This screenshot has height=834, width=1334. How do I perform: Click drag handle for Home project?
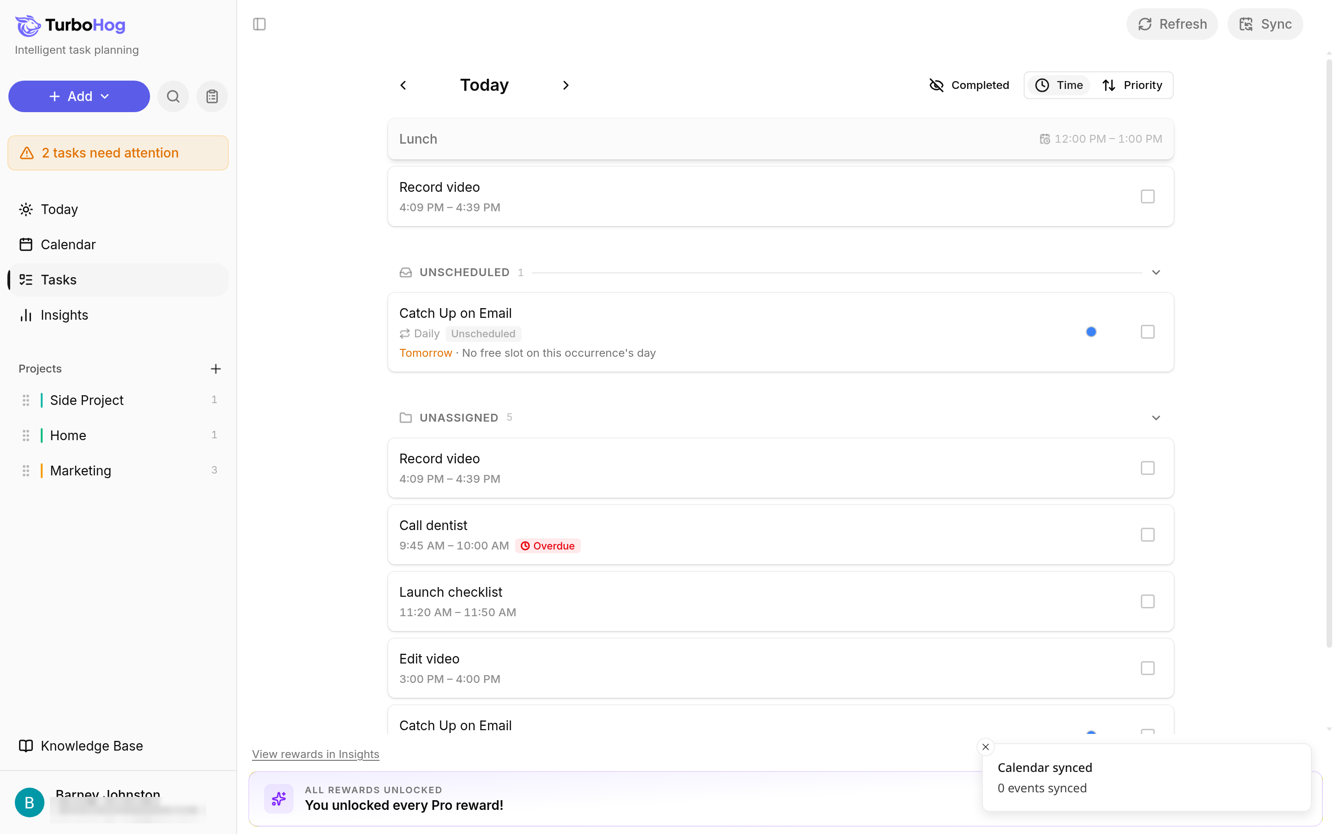click(x=26, y=436)
